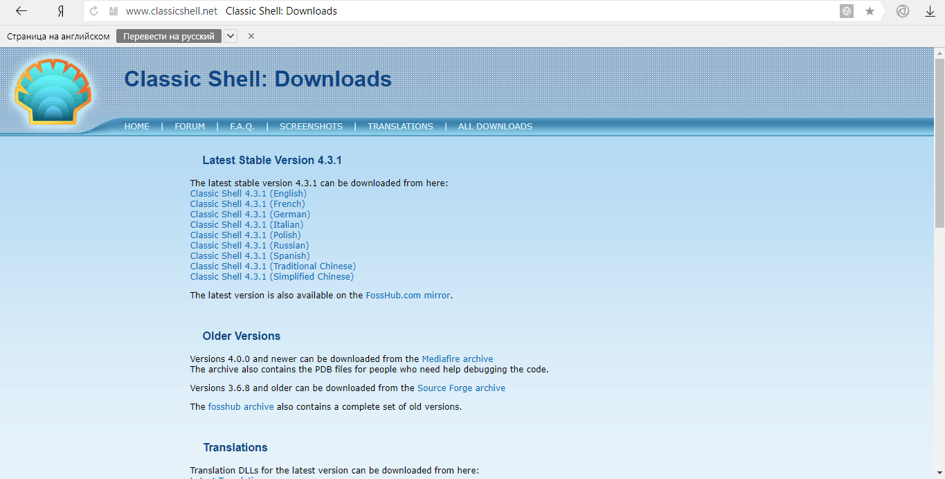
Task: Open the browser downloads arrow icon
Action: (930, 11)
